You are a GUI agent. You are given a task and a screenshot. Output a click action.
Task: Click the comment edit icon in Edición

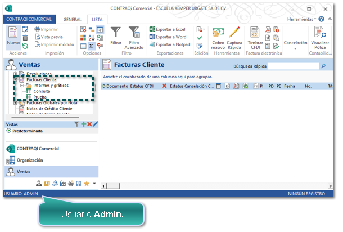(x=200, y=46)
